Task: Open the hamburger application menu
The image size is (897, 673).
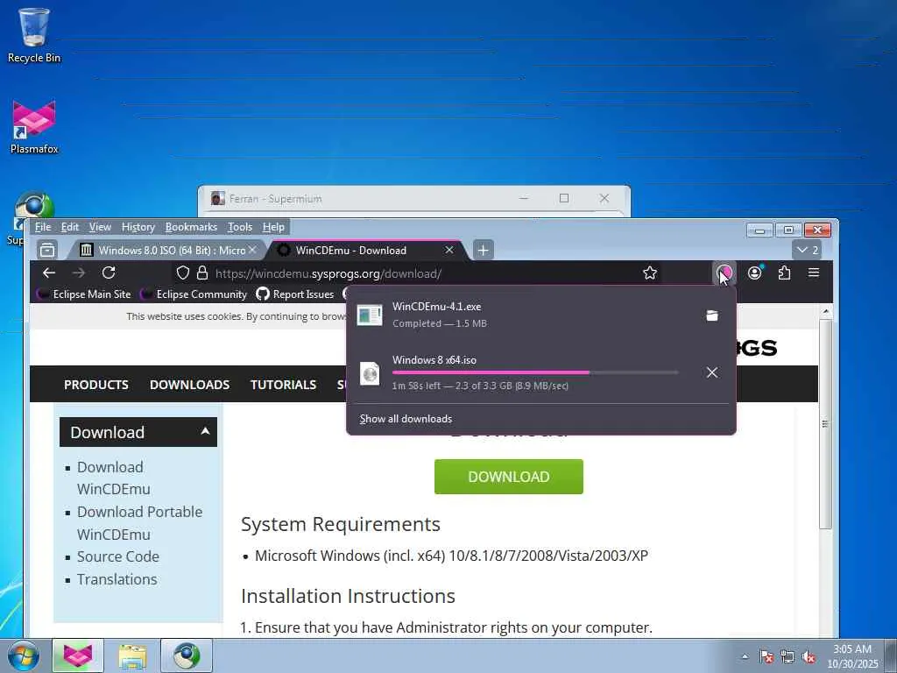Action: click(814, 273)
